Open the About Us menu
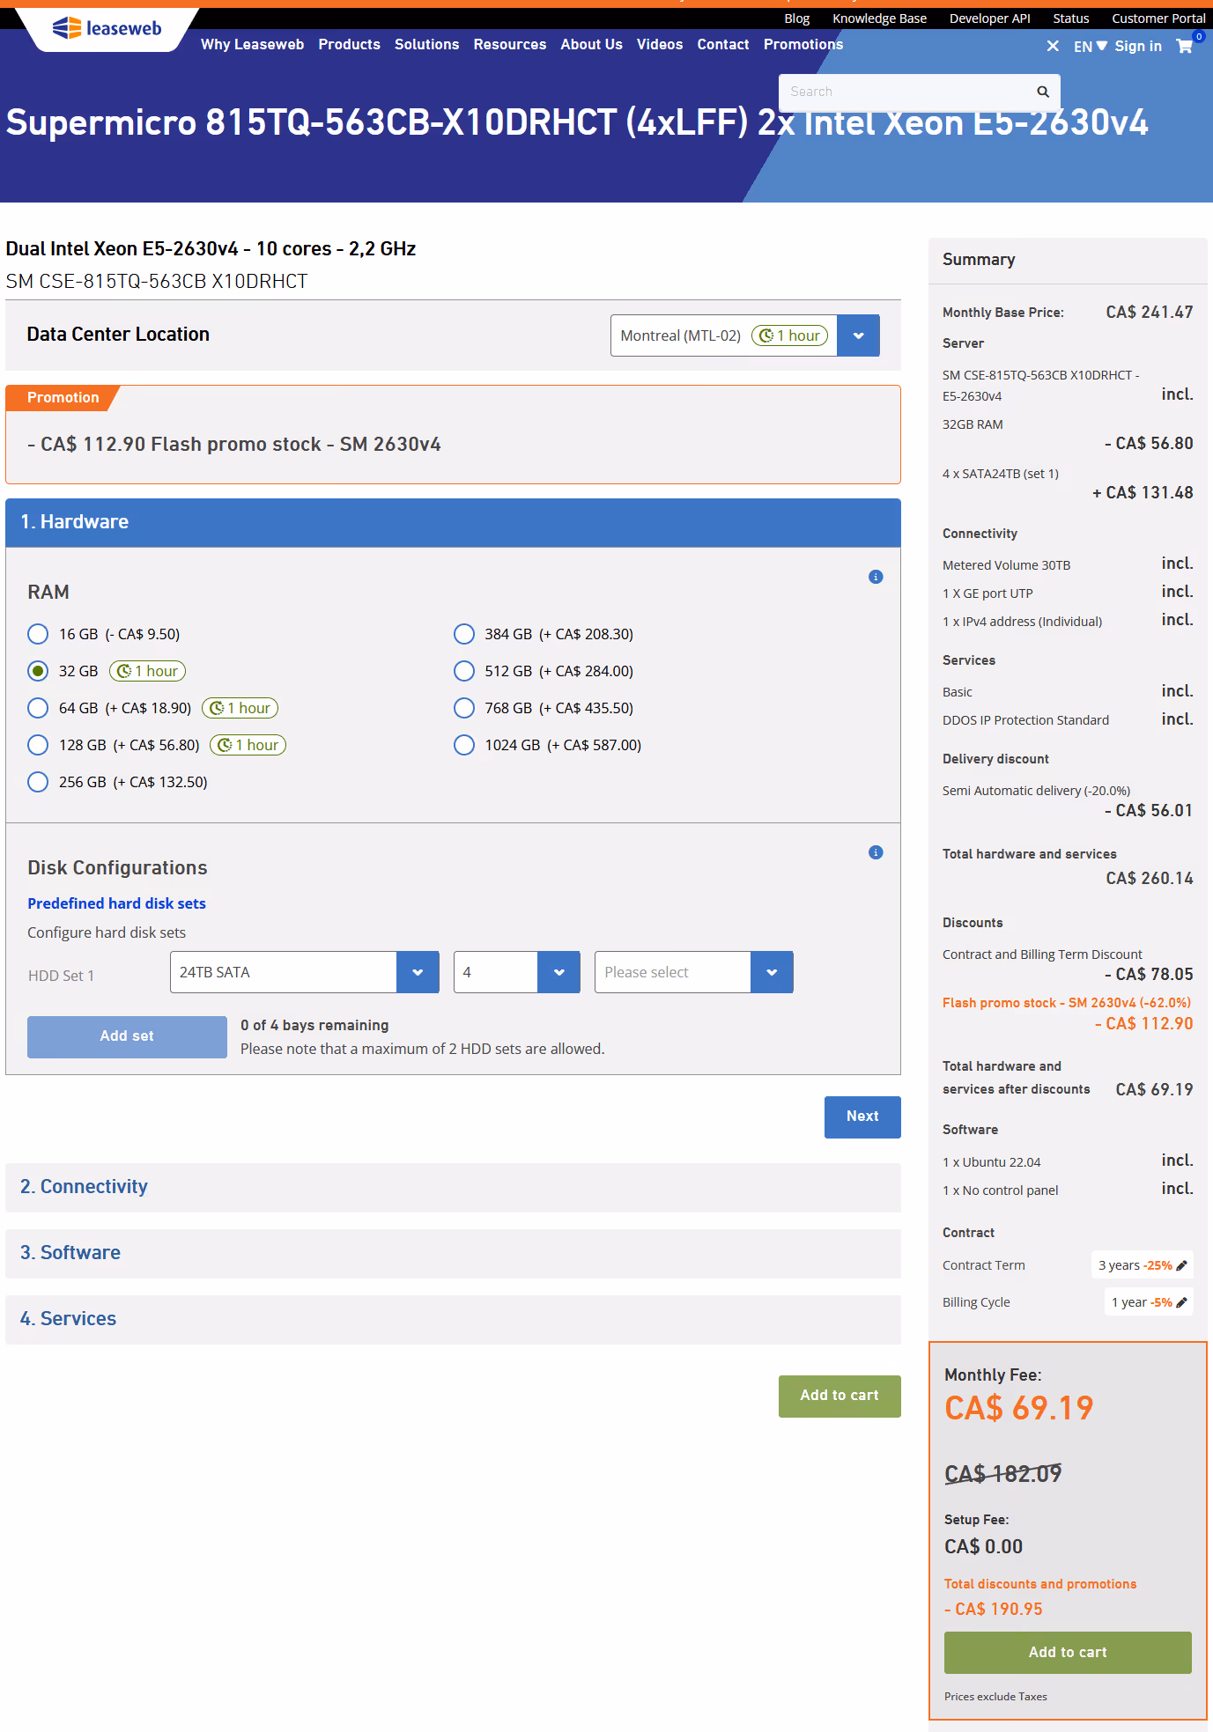The height and width of the screenshot is (1732, 1213). 592,44
